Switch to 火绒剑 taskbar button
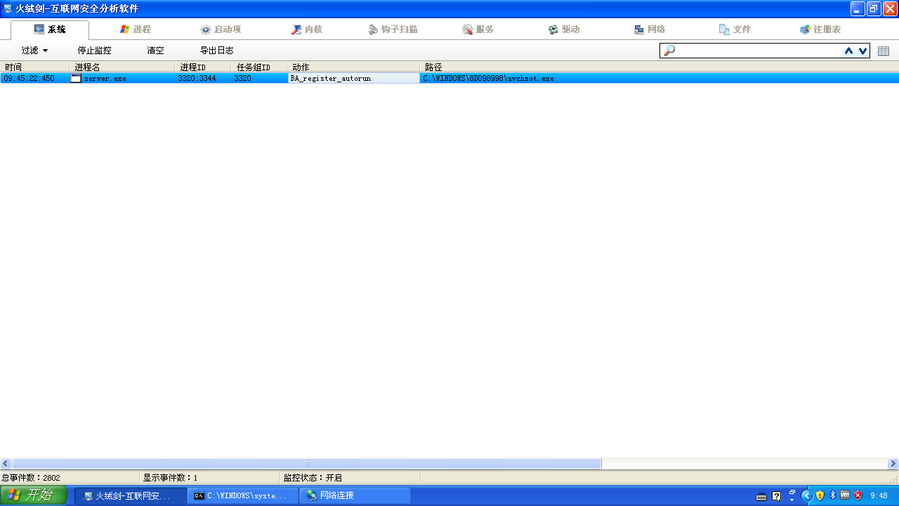Screen dimensions: 899x506 pyautogui.click(x=131, y=496)
